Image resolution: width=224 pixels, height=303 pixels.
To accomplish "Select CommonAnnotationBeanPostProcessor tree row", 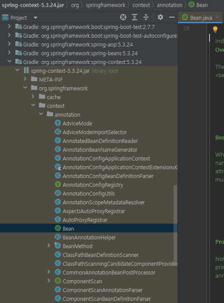I will (x=89, y=272).
